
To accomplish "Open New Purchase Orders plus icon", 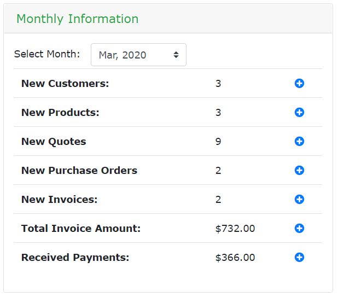I will click(x=299, y=171).
